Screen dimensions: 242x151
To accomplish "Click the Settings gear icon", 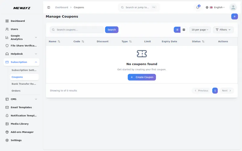I will (7, 140).
